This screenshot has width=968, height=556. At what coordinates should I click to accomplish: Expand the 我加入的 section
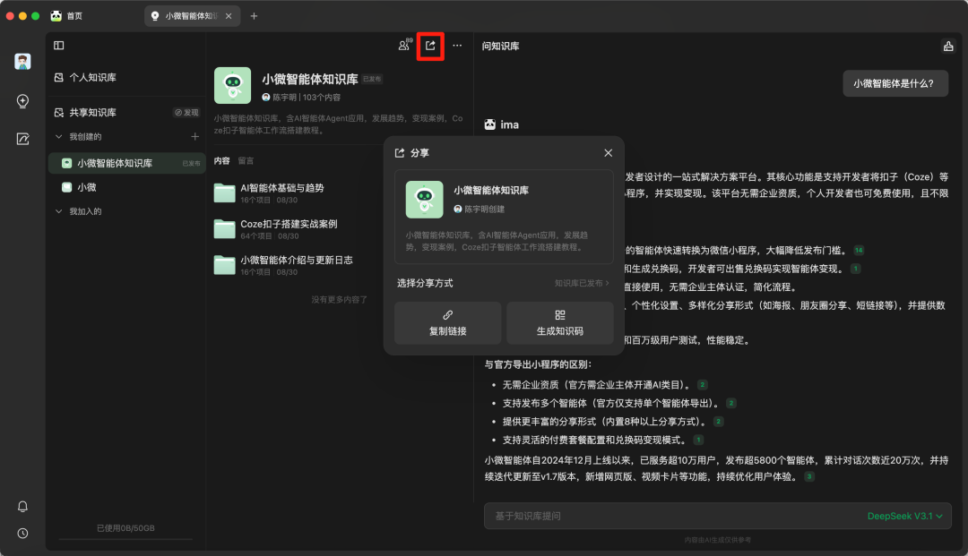point(59,211)
